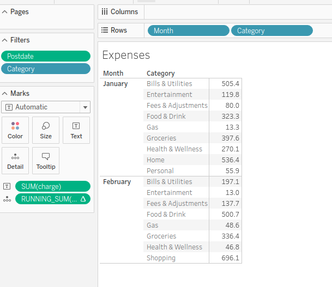Click text icon beside SUM(charge) pill
332x287 pixels.
(x=7, y=186)
